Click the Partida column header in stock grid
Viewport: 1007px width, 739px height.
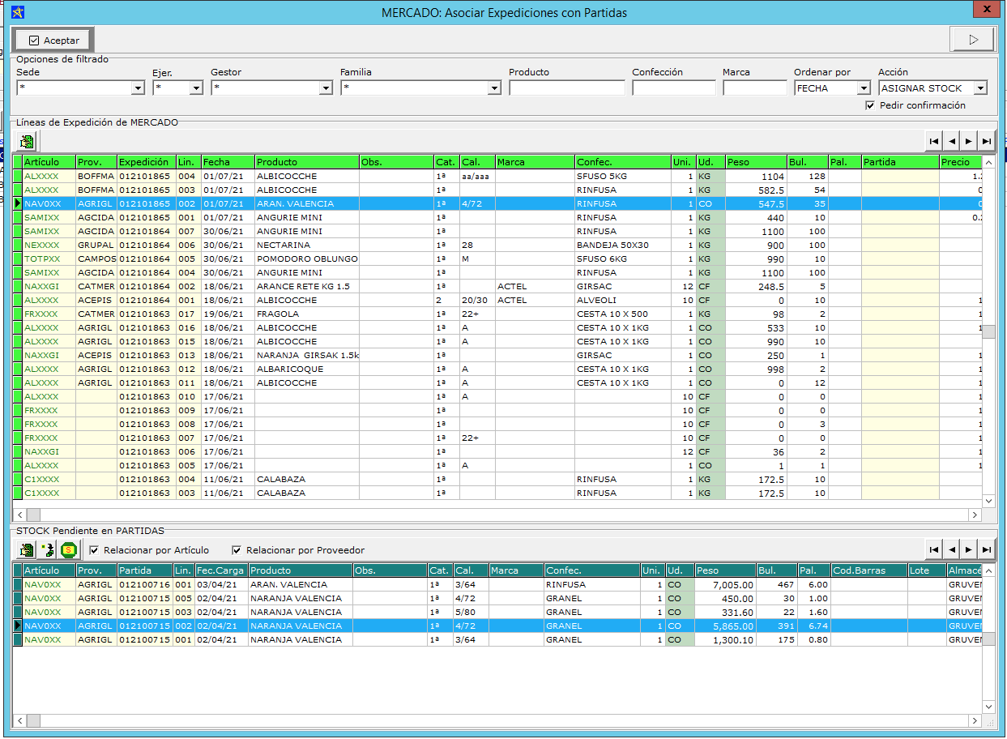144,570
